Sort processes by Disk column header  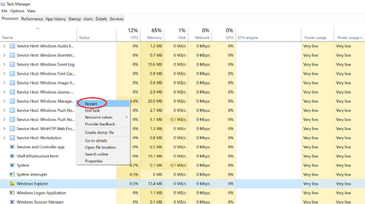176,34
